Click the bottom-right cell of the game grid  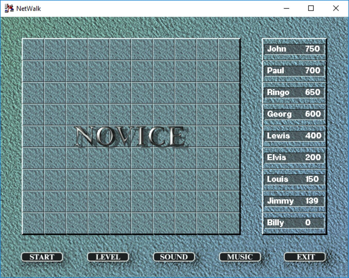[229, 223]
